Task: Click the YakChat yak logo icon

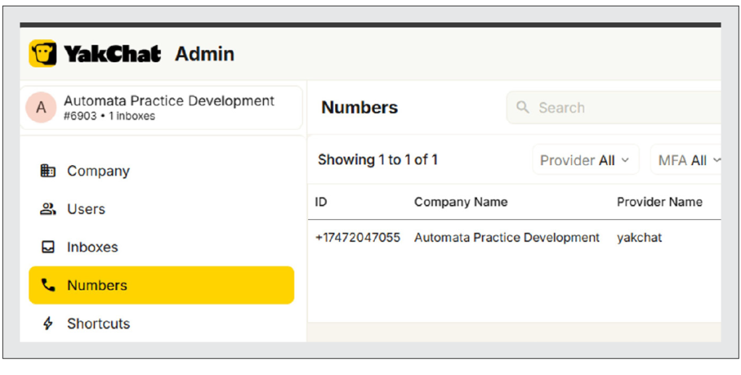Action: 43,54
